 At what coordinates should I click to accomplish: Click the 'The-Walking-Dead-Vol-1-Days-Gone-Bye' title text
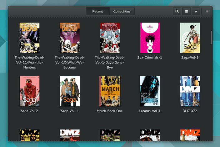(110, 63)
